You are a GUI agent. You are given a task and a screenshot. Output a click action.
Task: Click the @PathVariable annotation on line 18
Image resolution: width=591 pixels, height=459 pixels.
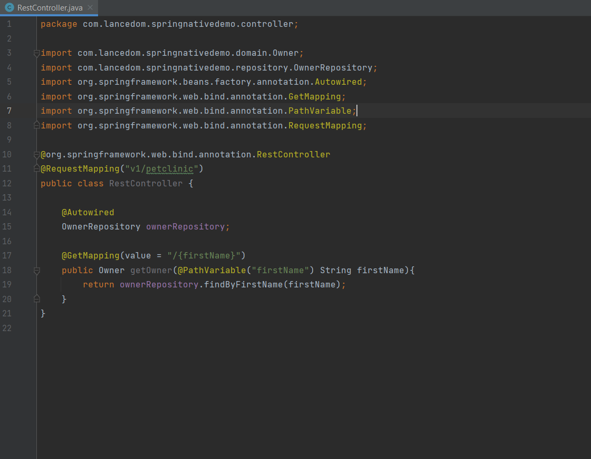(211, 271)
